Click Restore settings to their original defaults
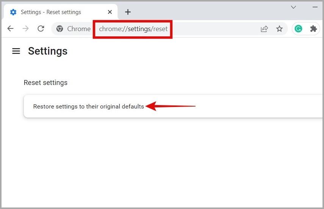Image resolution: width=324 pixels, height=209 pixels. click(173, 106)
